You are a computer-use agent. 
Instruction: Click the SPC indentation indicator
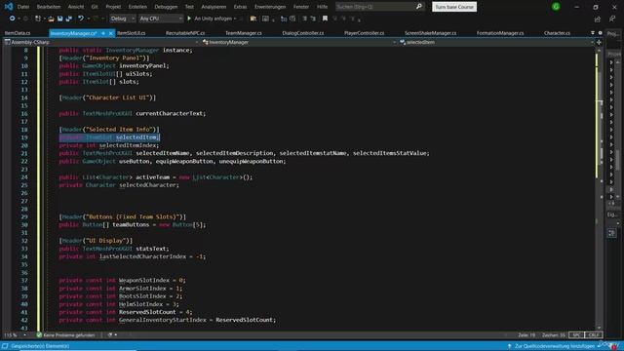576,335
